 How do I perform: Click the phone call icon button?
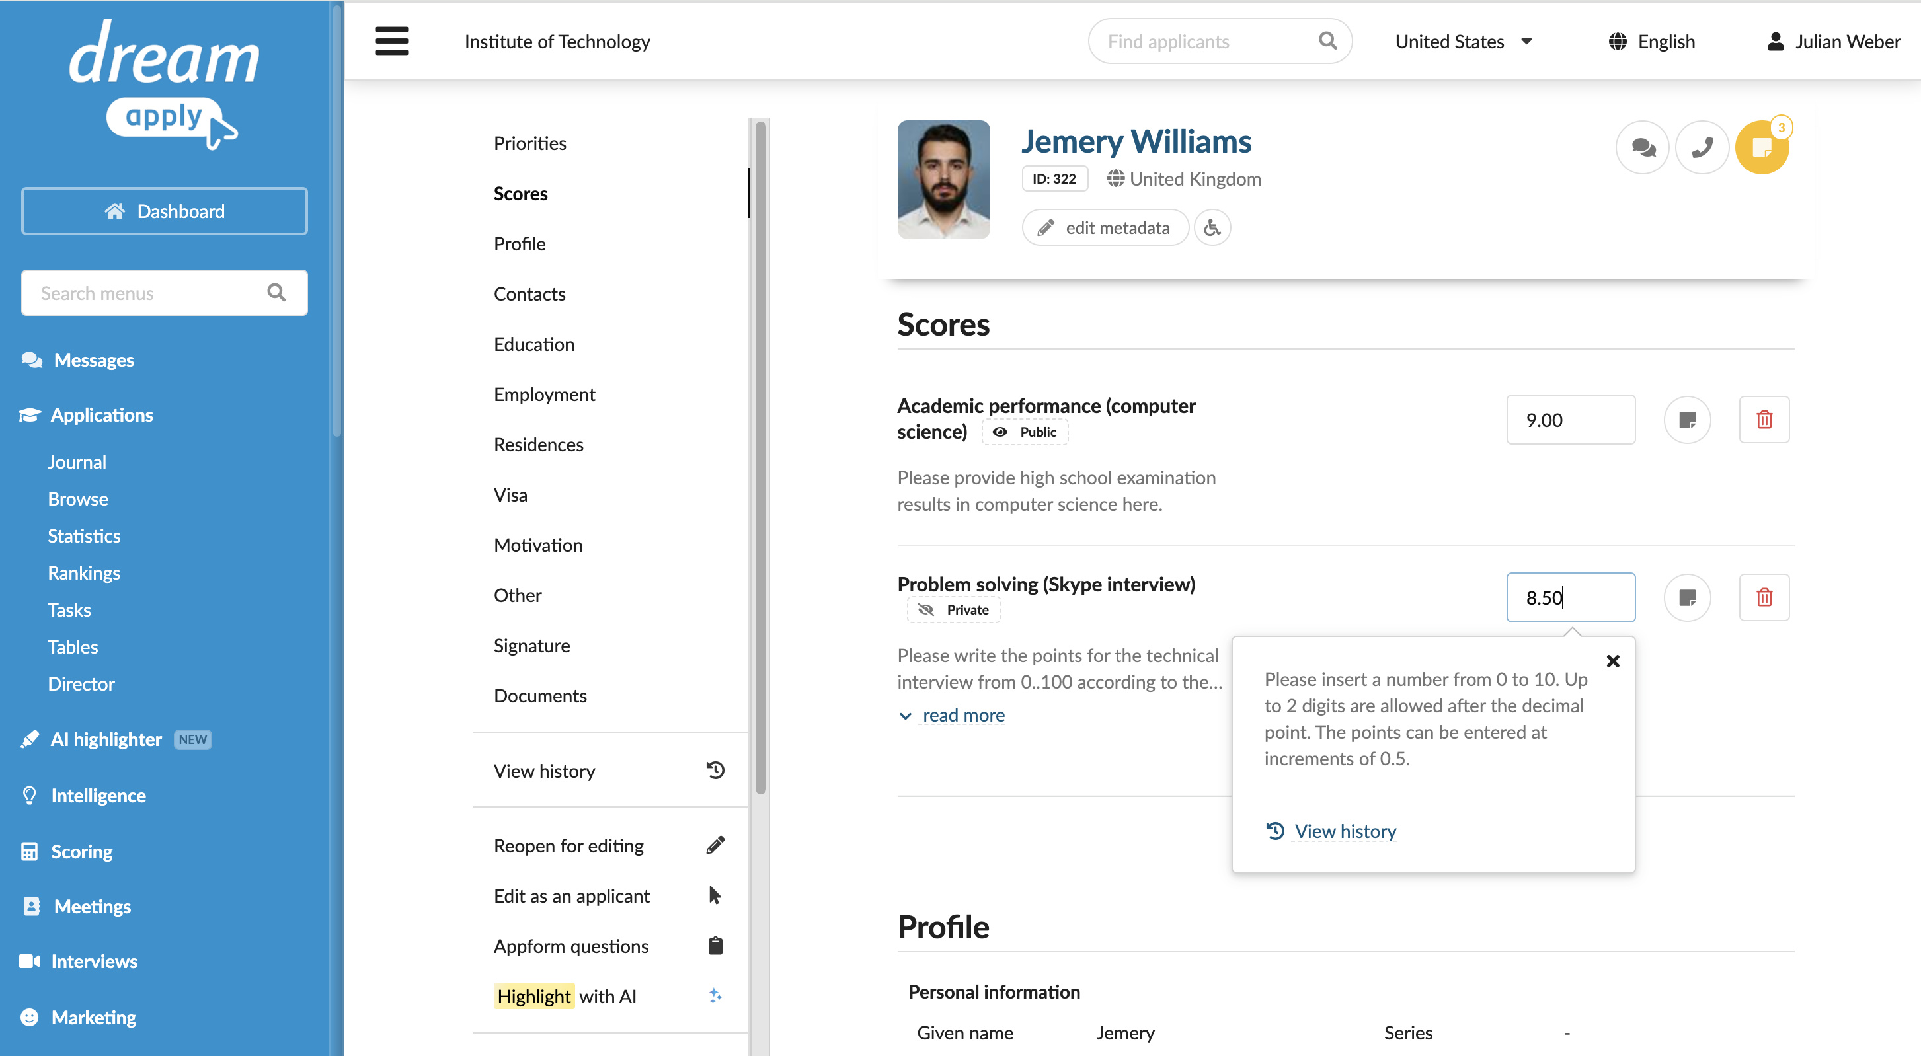tap(1702, 147)
